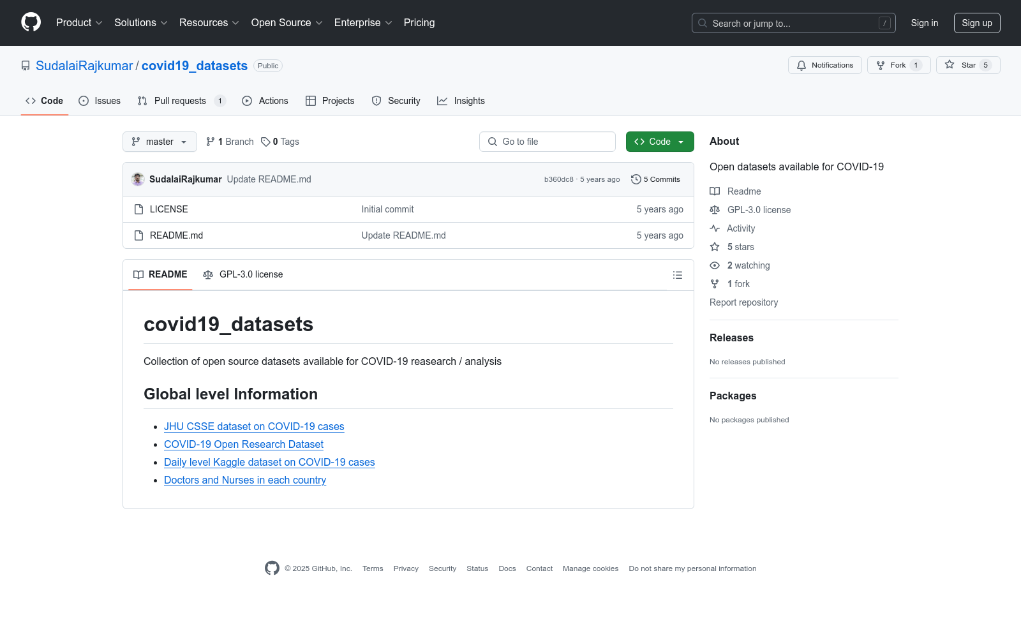The height and width of the screenshot is (638, 1021).
Task: Open the Releases heading link
Action: coord(731,338)
